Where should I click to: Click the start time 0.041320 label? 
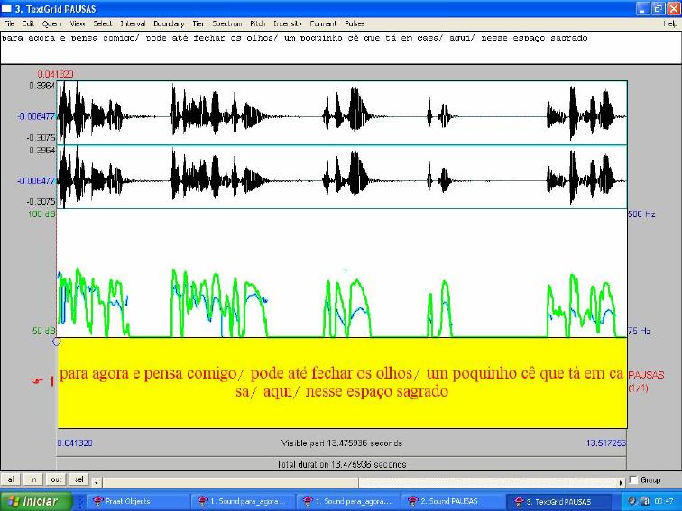click(x=75, y=443)
